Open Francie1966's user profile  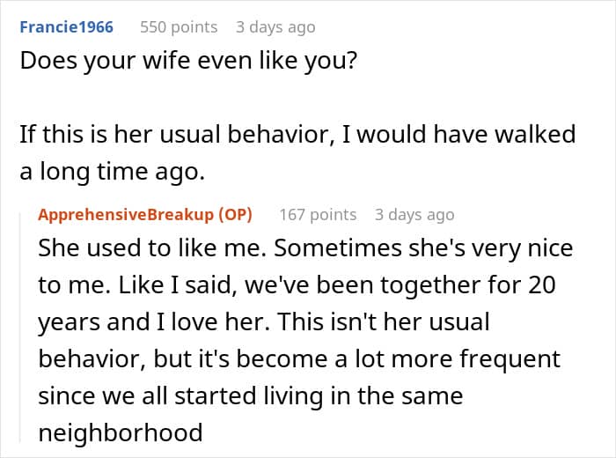66,27
